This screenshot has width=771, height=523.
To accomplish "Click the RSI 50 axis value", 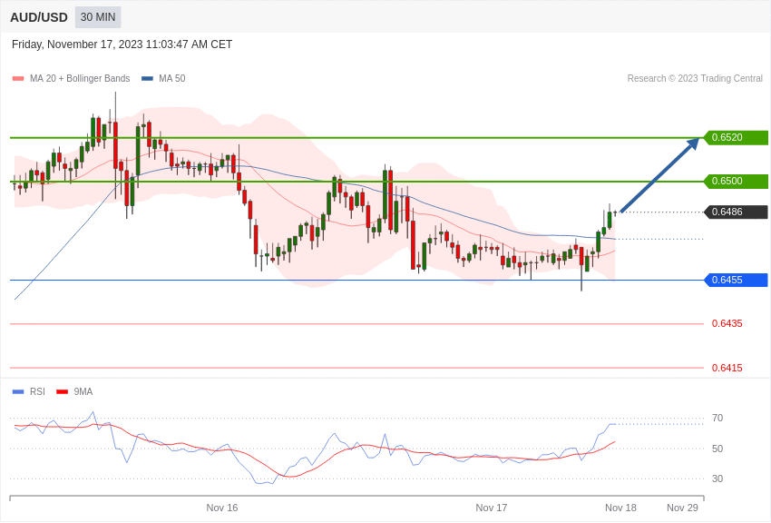I will (717, 449).
